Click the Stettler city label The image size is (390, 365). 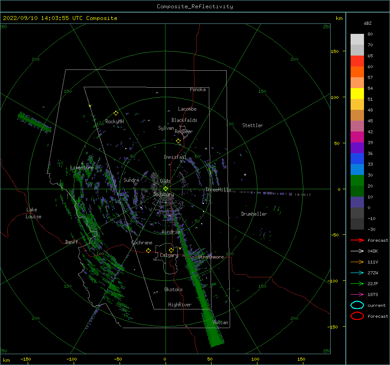[253, 125]
